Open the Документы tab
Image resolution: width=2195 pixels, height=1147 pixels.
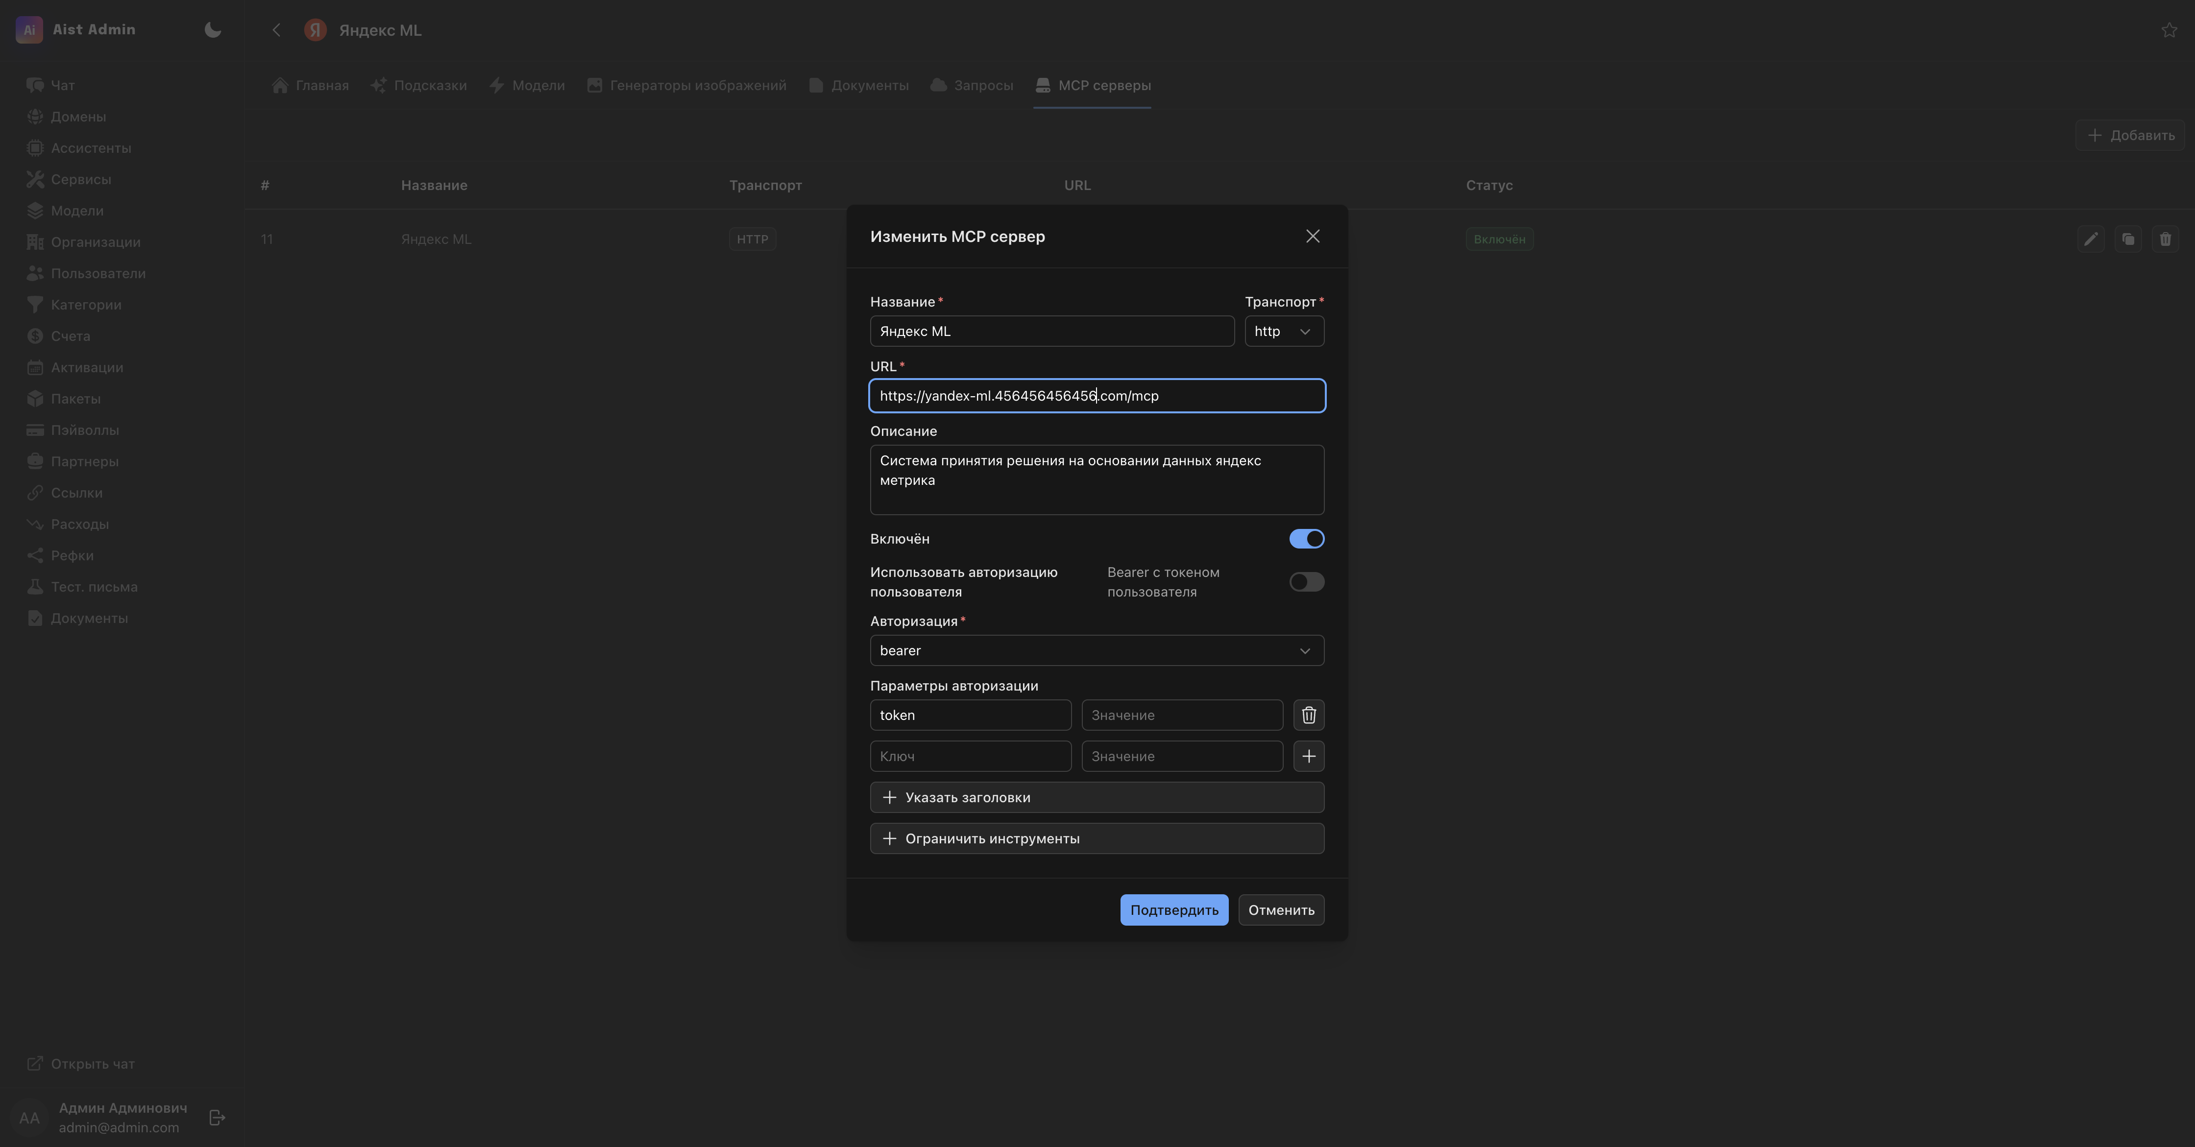[x=859, y=85]
